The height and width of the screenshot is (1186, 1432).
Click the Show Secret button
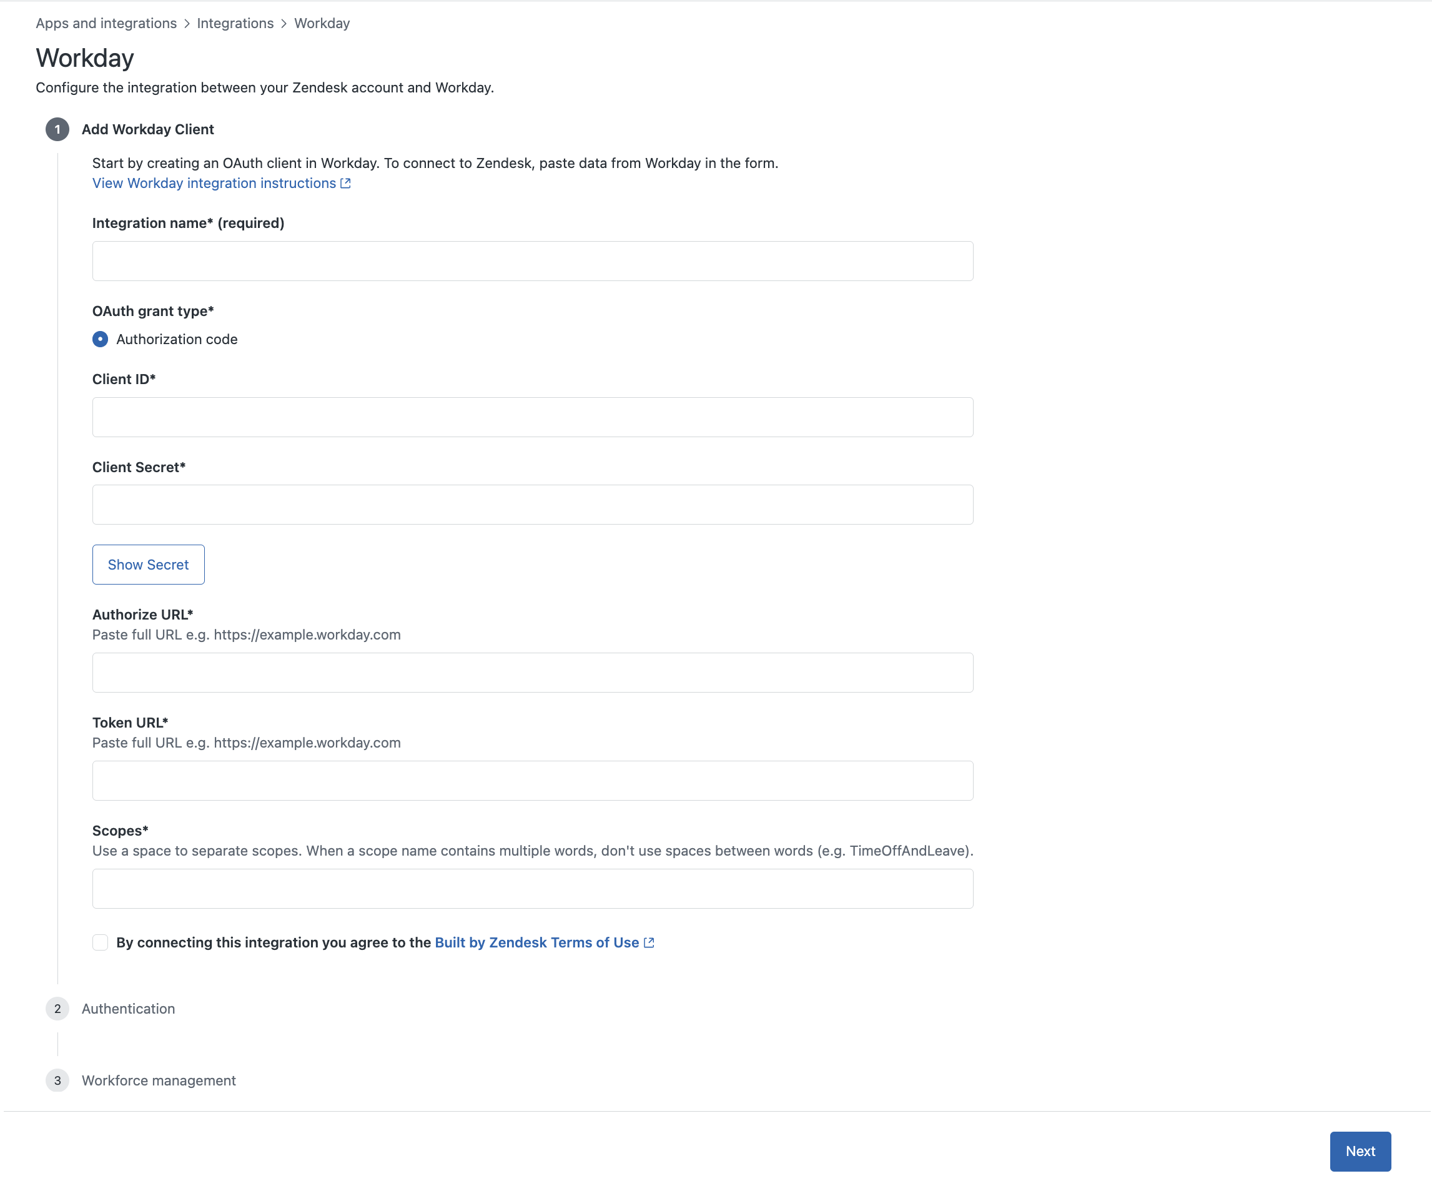(149, 565)
